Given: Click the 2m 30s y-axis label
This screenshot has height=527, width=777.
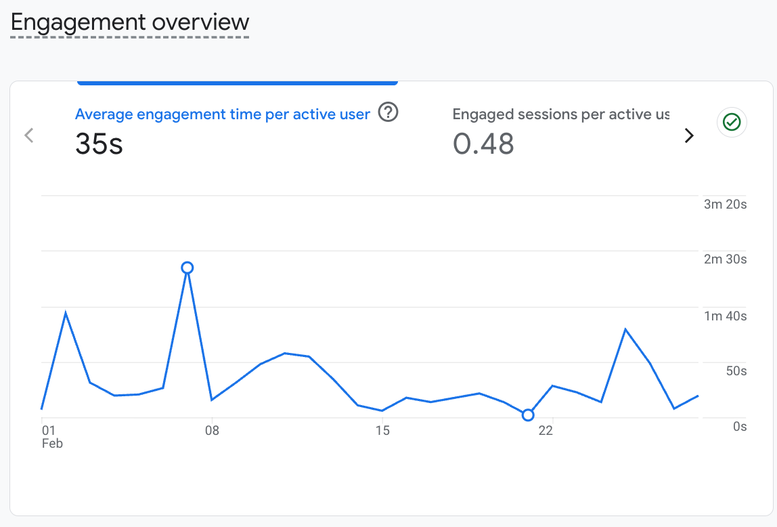Looking at the screenshot, I should click(725, 259).
